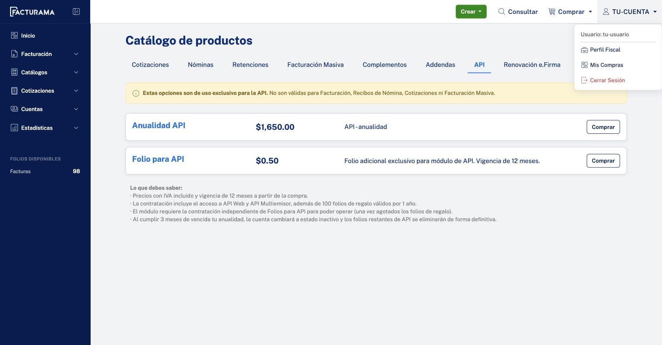Click the Estadísticas chart icon
The image size is (662, 345).
(14, 128)
